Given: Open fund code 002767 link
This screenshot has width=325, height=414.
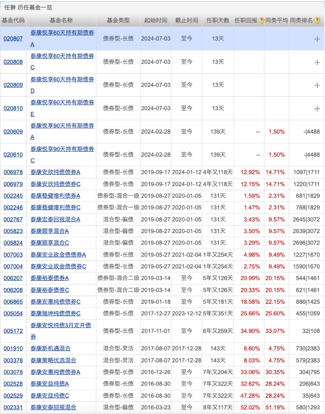Looking at the screenshot, I should [13, 219].
